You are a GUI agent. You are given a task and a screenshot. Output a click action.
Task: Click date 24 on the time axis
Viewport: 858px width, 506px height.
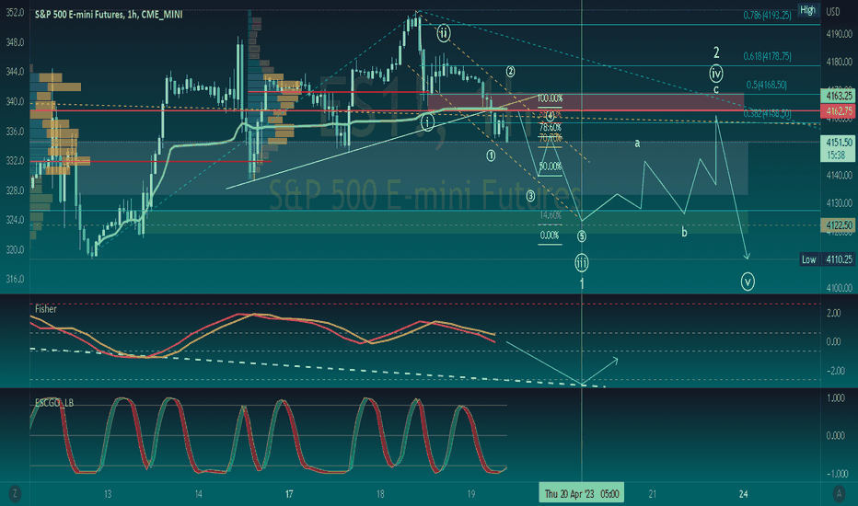pyautogui.click(x=743, y=494)
